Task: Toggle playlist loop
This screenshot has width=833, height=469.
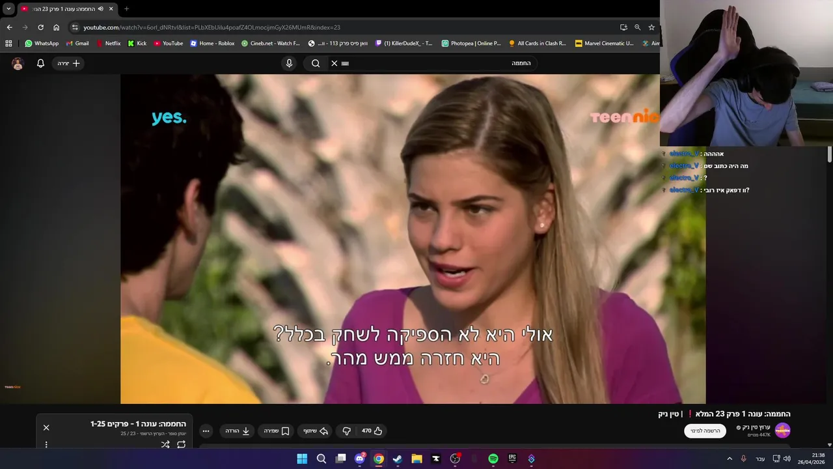Action: pos(181,444)
